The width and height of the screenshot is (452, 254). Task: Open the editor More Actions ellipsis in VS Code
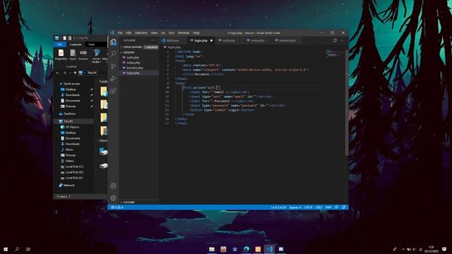click(x=342, y=41)
